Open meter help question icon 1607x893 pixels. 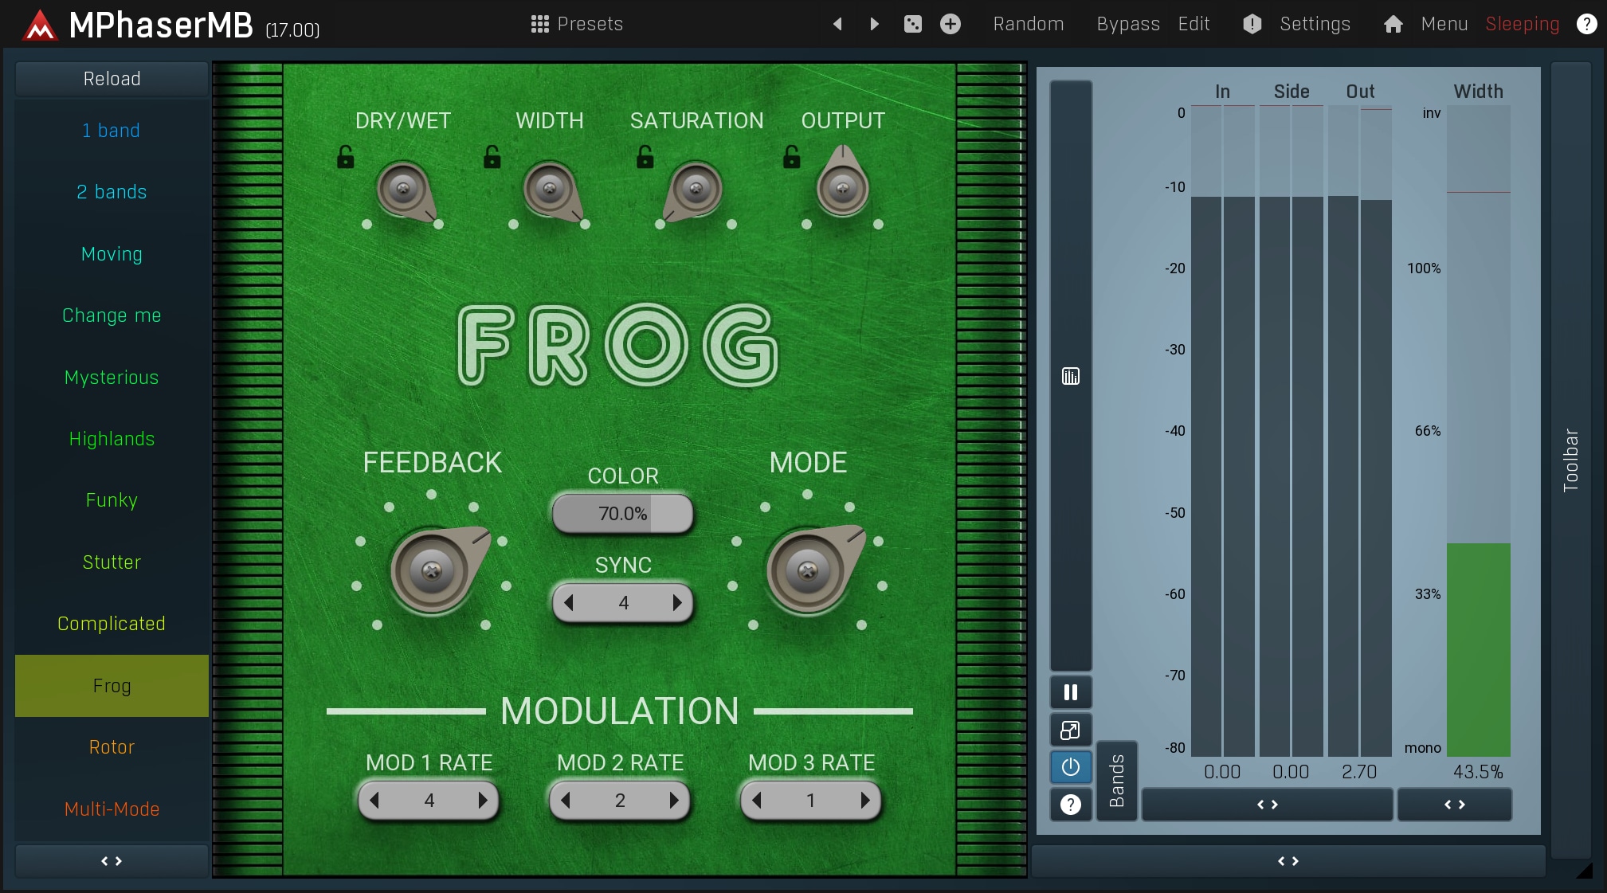[x=1070, y=805]
